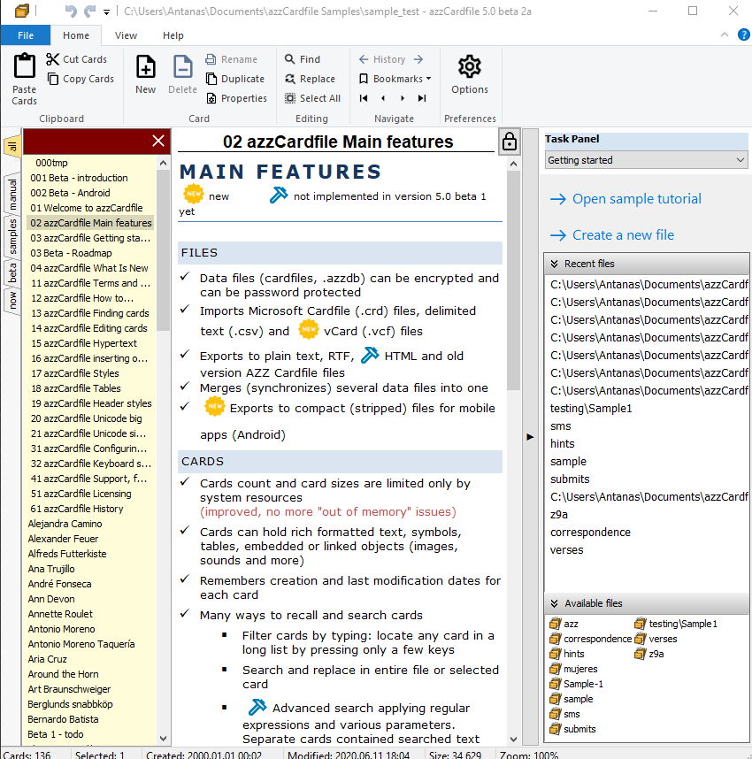Copy Cards to clipboard
Screen dimensions: 752x759
81,79
